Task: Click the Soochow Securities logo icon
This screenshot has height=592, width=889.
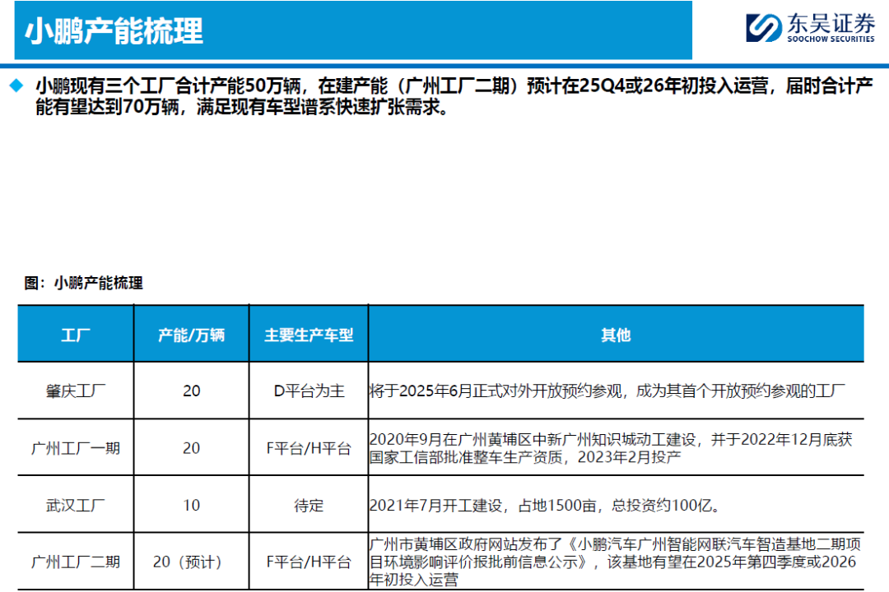Action: (764, 27)
